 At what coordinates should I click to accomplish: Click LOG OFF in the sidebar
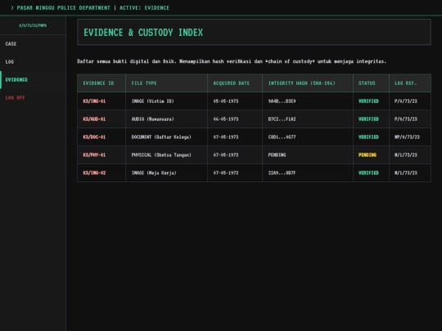(33, 98)
